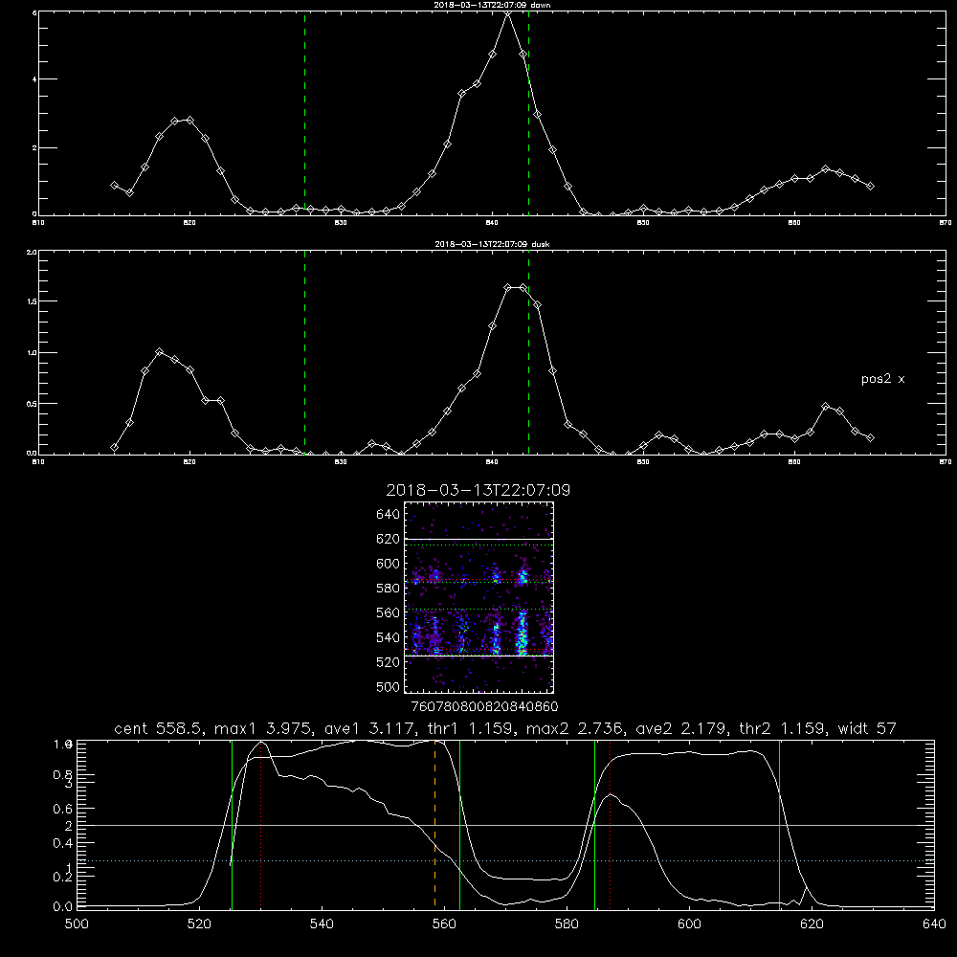Click the '500' label on bottom plot x-axis
Viewport: 957px width, 957px height.
[77, 924]
